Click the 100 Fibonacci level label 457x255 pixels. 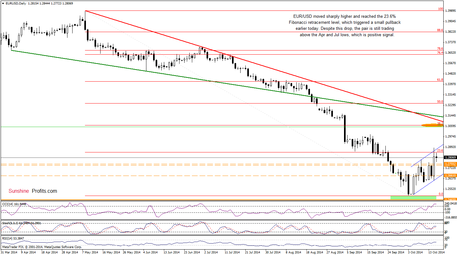tap(440, 9)
